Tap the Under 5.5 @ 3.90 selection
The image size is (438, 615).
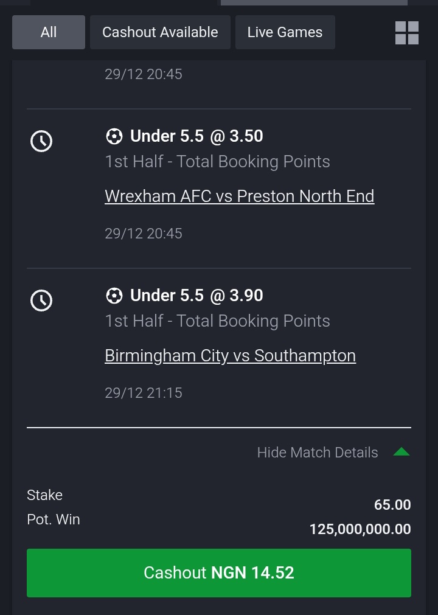tap(196, 296)
